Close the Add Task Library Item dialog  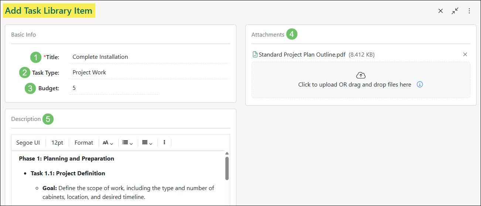(x=440, y=11)
